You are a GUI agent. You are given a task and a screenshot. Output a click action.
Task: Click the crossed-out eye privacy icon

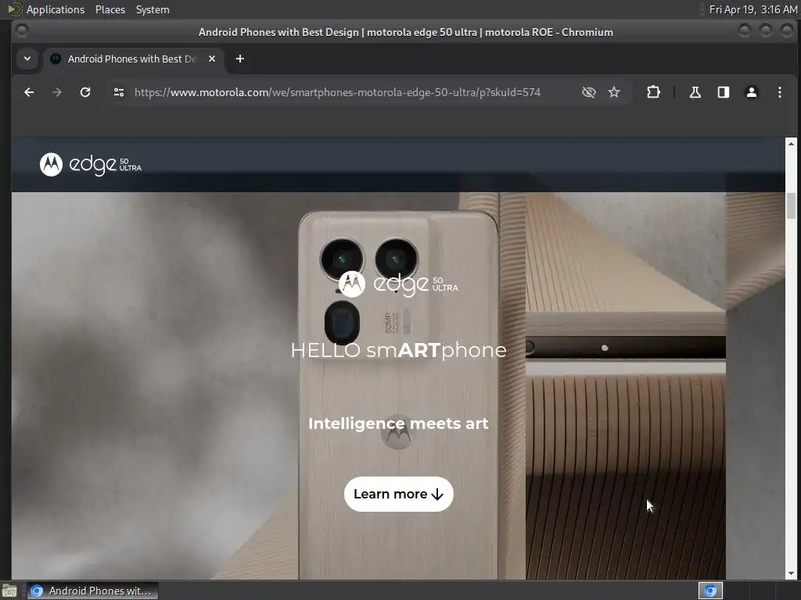click(x=588, y=92)
